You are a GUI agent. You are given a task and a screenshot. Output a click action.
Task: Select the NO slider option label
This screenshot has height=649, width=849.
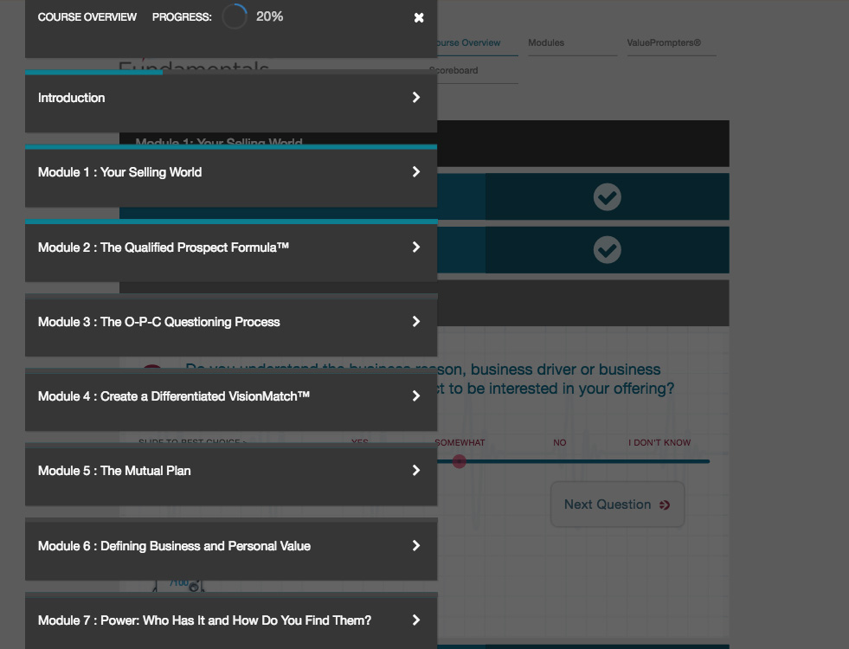point(560,443)
